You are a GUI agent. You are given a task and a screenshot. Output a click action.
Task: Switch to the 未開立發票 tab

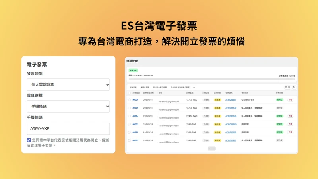pyautogui.click(x=145, y=88)
